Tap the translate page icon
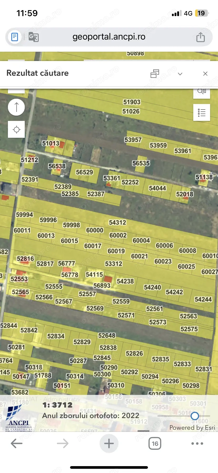Image resolution: width=218 pixels, height=473 pixels. [x=33, y=37]
